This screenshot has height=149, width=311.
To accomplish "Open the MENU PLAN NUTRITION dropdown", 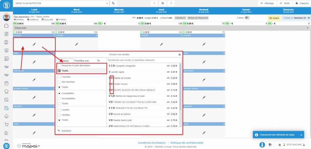I will click(x=61, y=3).
